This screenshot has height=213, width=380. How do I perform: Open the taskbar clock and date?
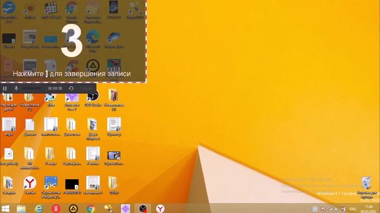(369, 209)
